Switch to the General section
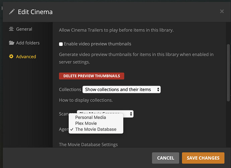 coord(24,29)
